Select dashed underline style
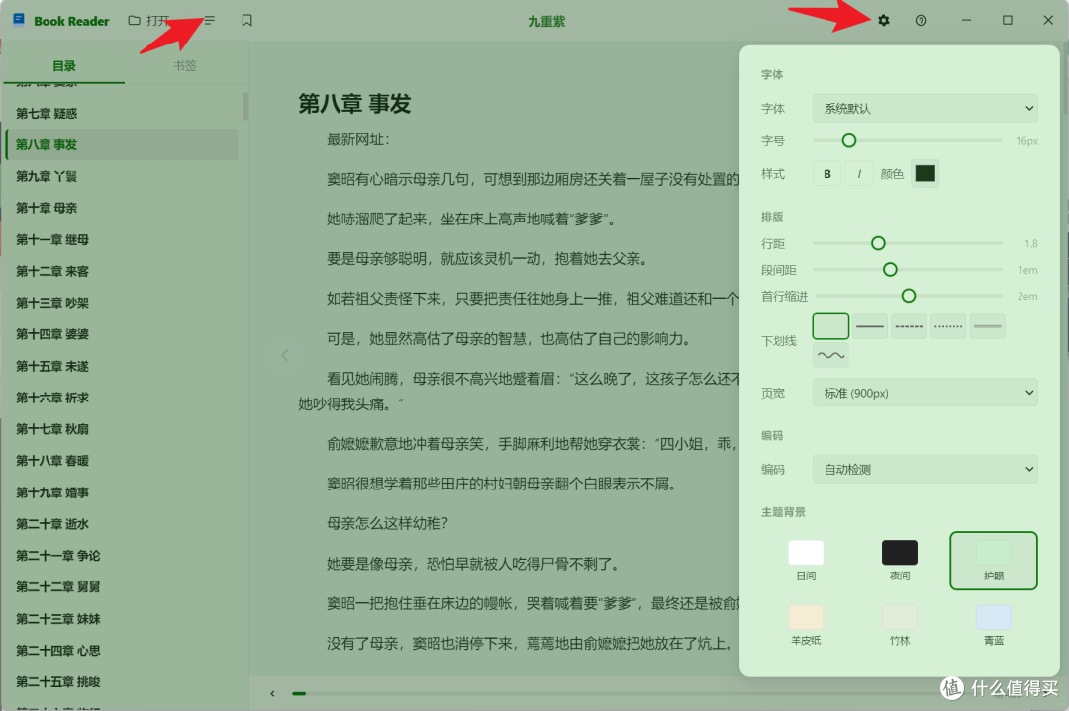The image size is (1069, 711). tap(909, 326)
